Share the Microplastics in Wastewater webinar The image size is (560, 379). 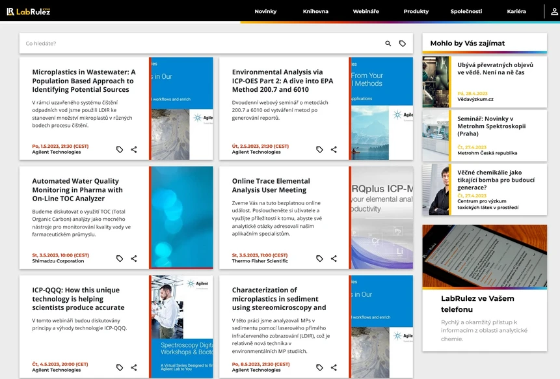(x=134, y=150)
